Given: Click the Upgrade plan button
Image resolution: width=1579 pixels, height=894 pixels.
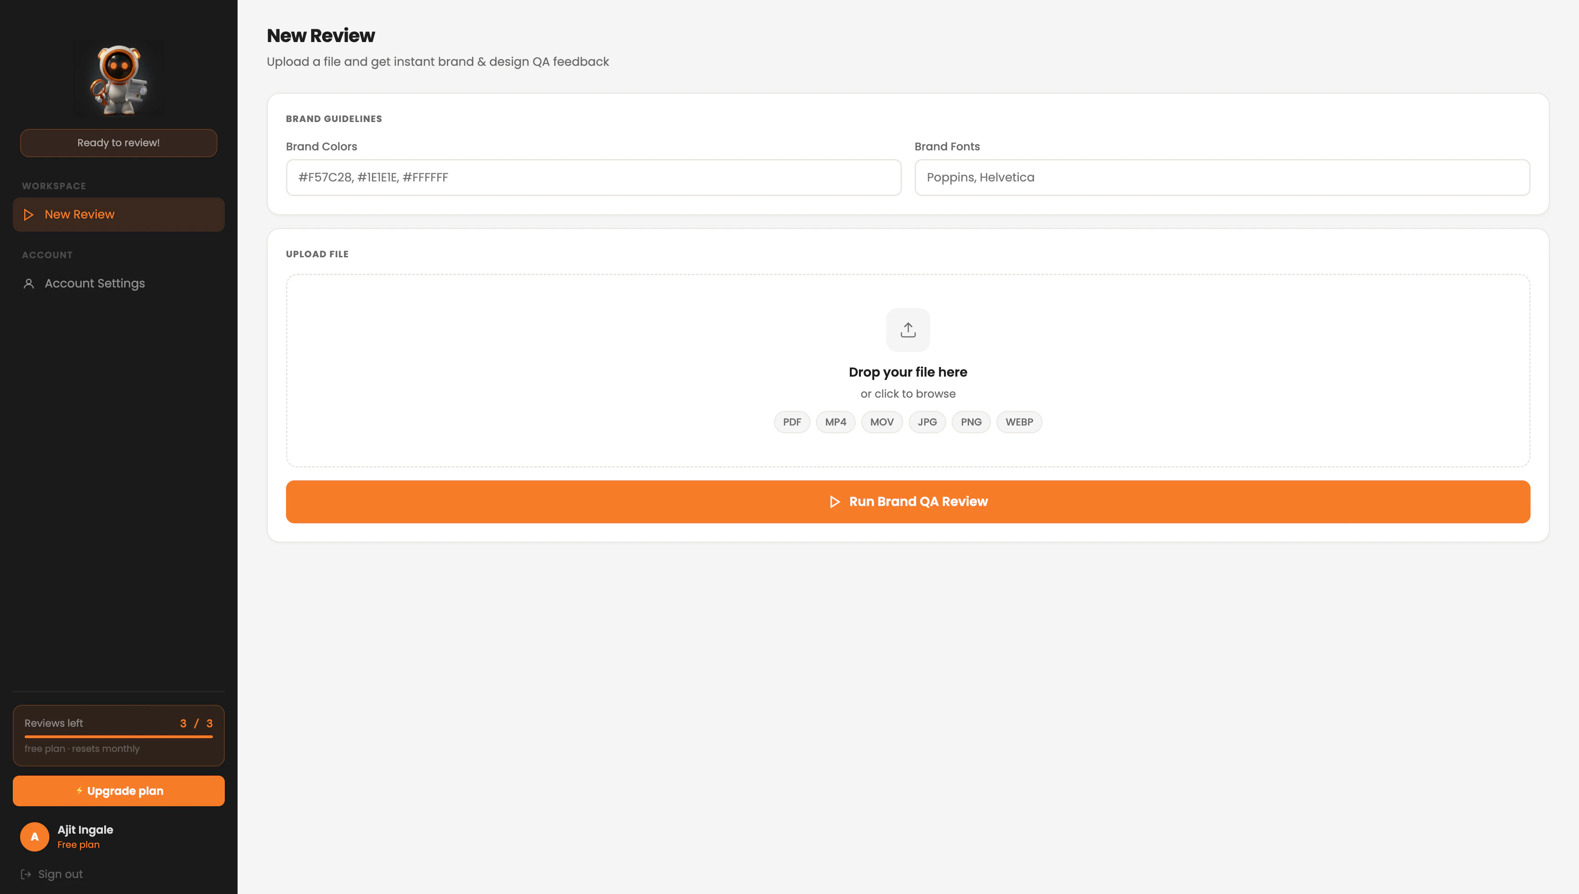Looking at the screenshot, I should [118, 791].
